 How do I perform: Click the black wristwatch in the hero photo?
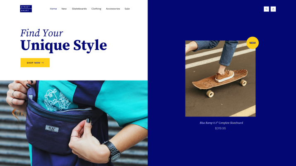pyautogui.click(x=112, y=152)
